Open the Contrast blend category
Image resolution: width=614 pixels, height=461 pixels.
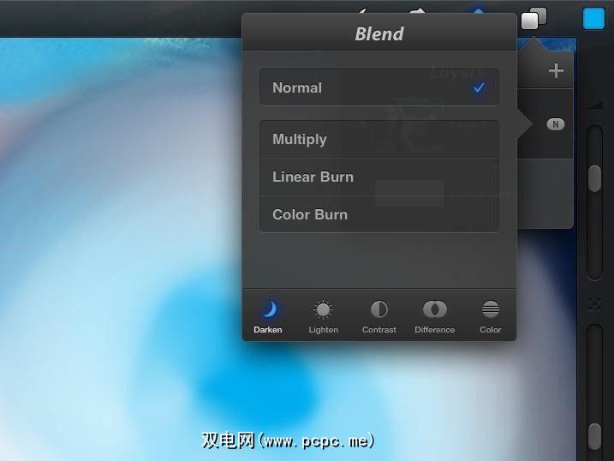pos(379,316)
